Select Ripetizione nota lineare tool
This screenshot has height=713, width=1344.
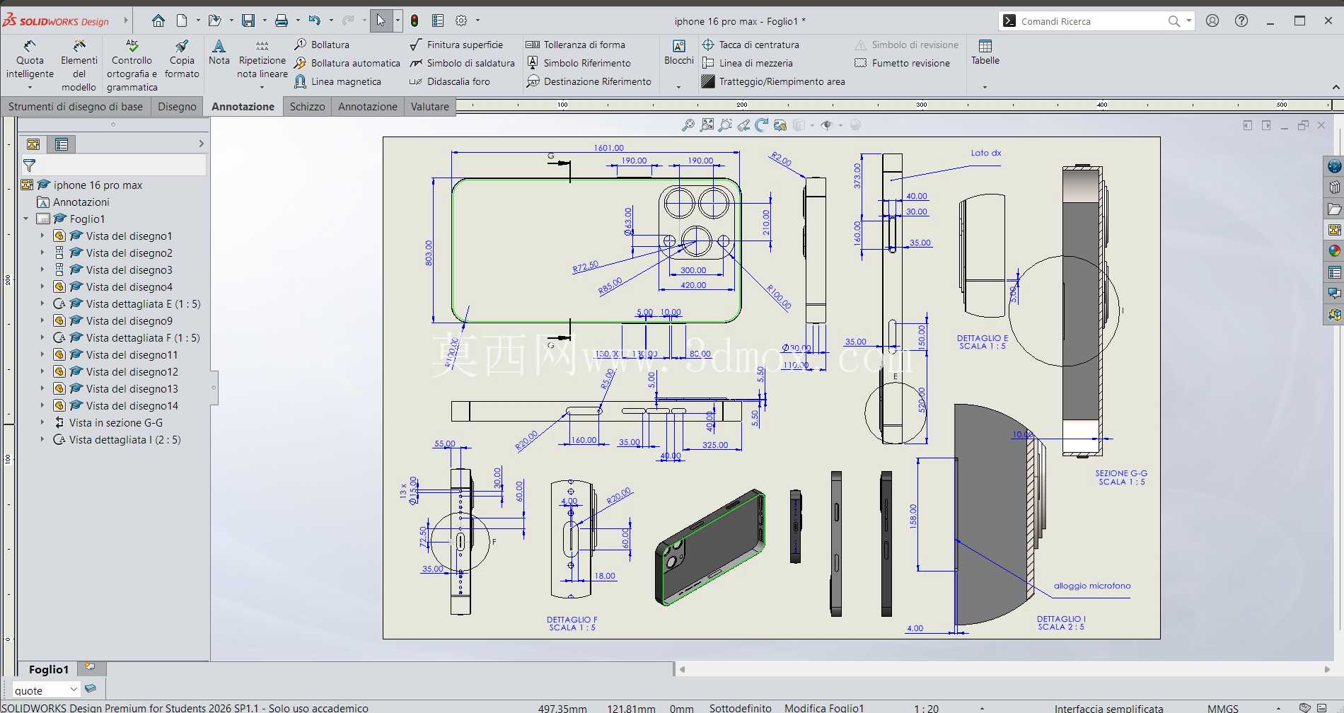click(x=262, y=59)
